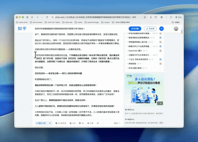Click the blue 关注问题 button
198x142 pixels.
click(x=135, y=29)
